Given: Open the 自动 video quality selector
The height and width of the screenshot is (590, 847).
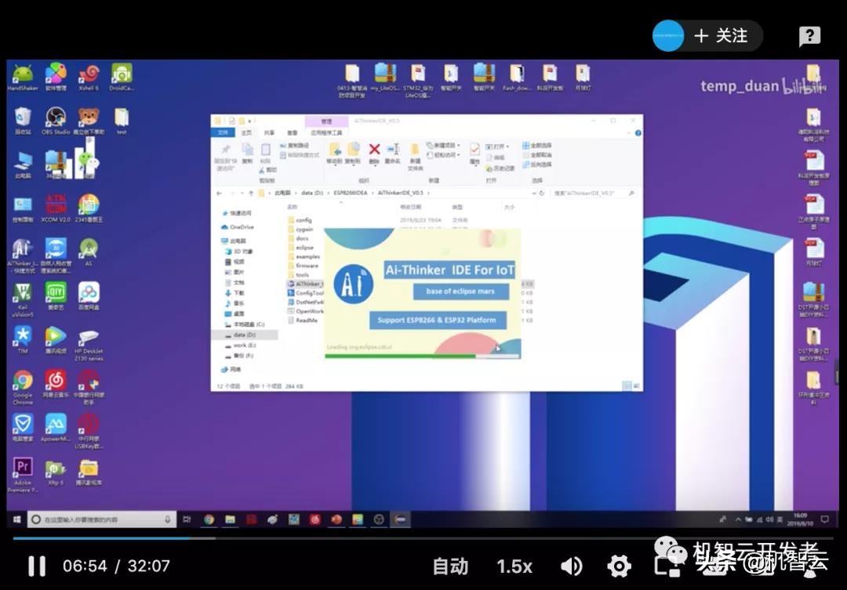Looking at the screenshot, I should (450, 566).
